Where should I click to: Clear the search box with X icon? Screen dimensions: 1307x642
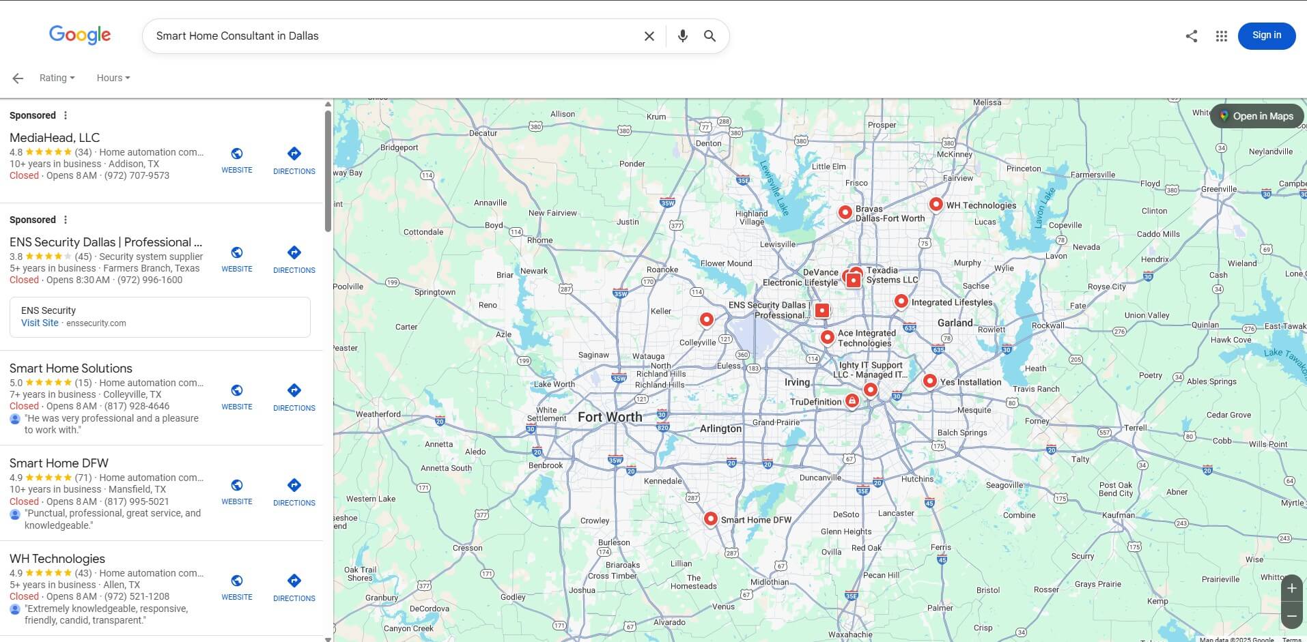[x=649, y=36]
